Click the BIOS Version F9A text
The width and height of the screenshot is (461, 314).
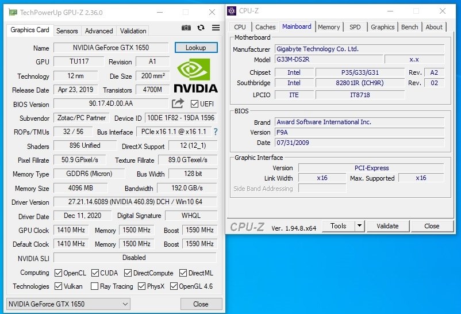click(282, 132)
